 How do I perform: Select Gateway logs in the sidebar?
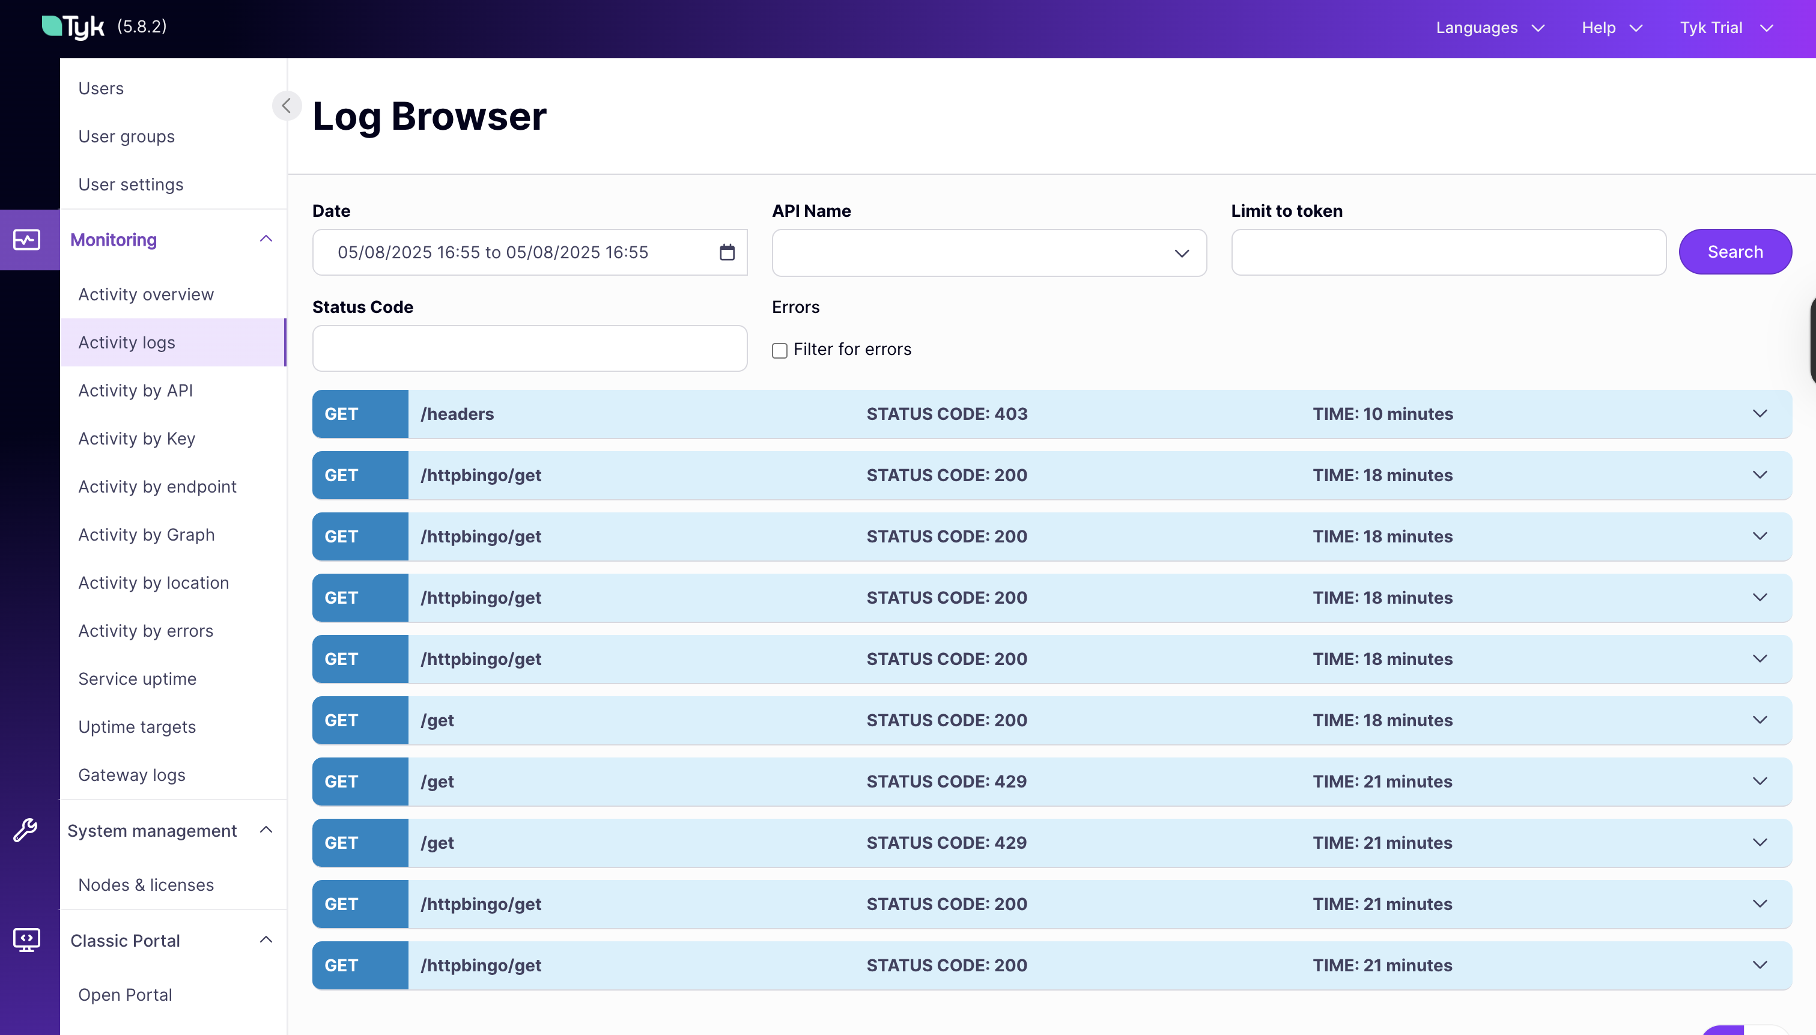132,775
